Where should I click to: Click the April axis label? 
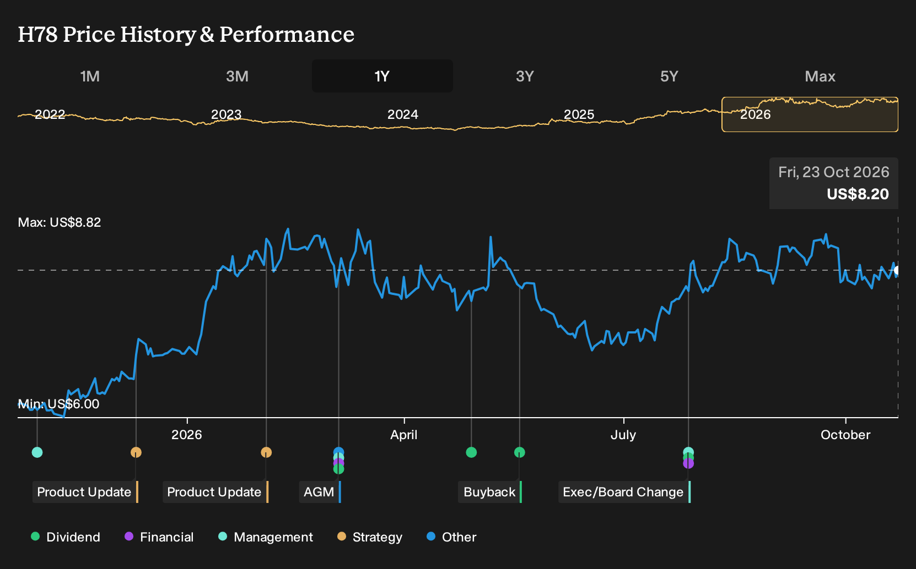(403, 435)
